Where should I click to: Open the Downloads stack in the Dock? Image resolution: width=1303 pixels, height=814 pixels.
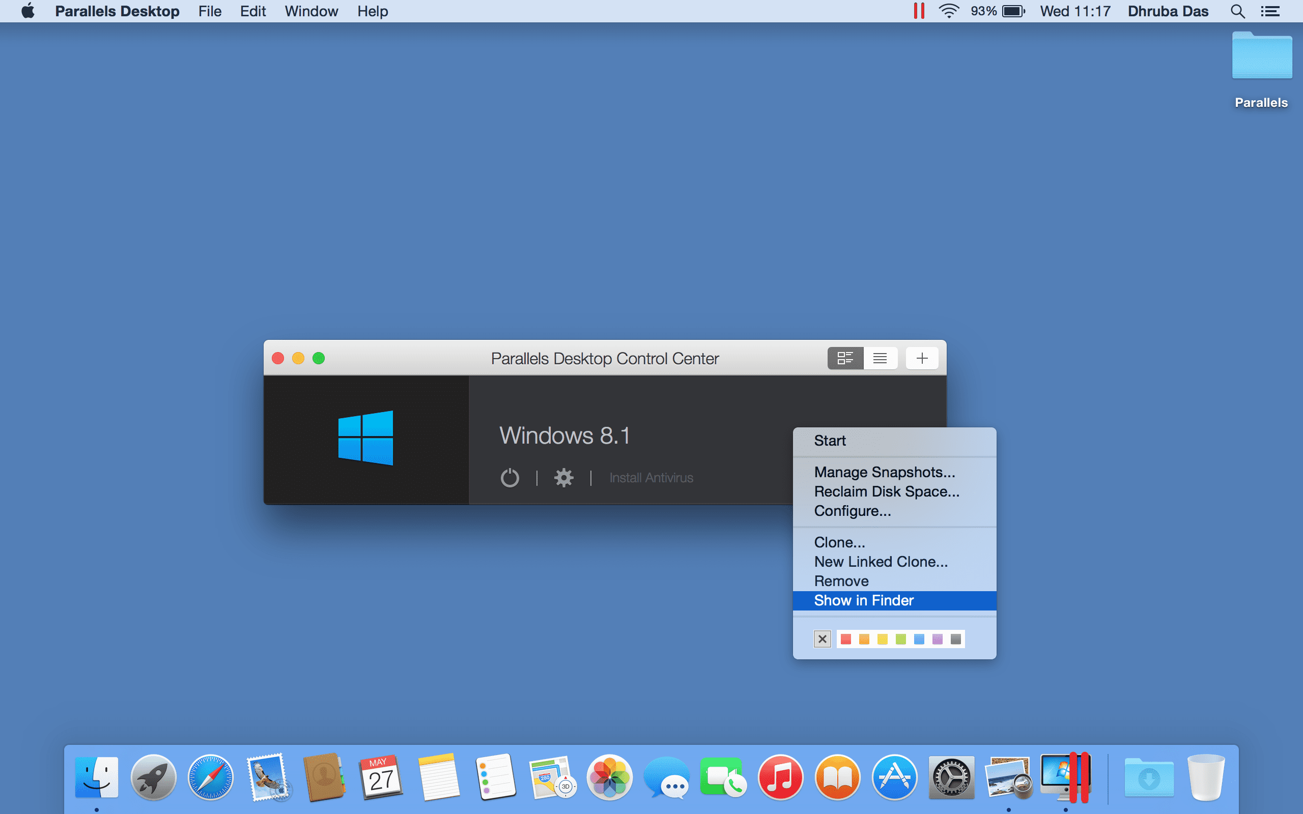(1148, 777)
